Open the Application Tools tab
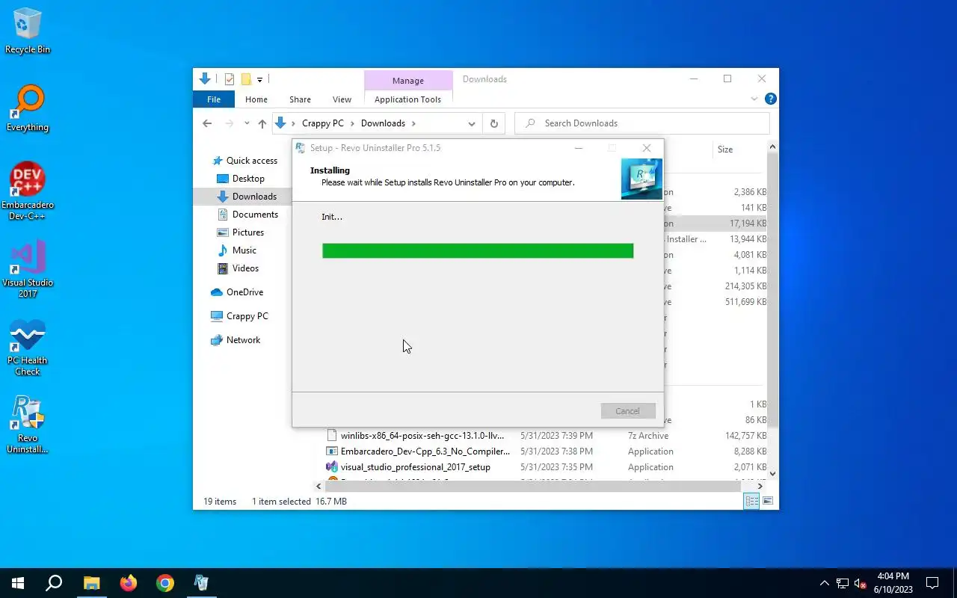Image resolution: width=957 pixels, height=598 pixels. [x=407, y=99]
